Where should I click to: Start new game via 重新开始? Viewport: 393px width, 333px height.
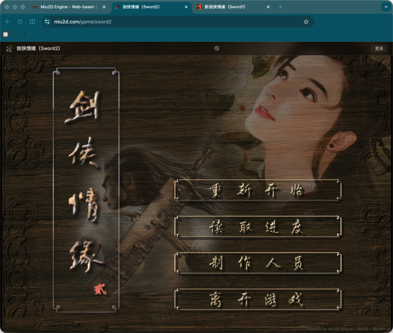(258, 190)
